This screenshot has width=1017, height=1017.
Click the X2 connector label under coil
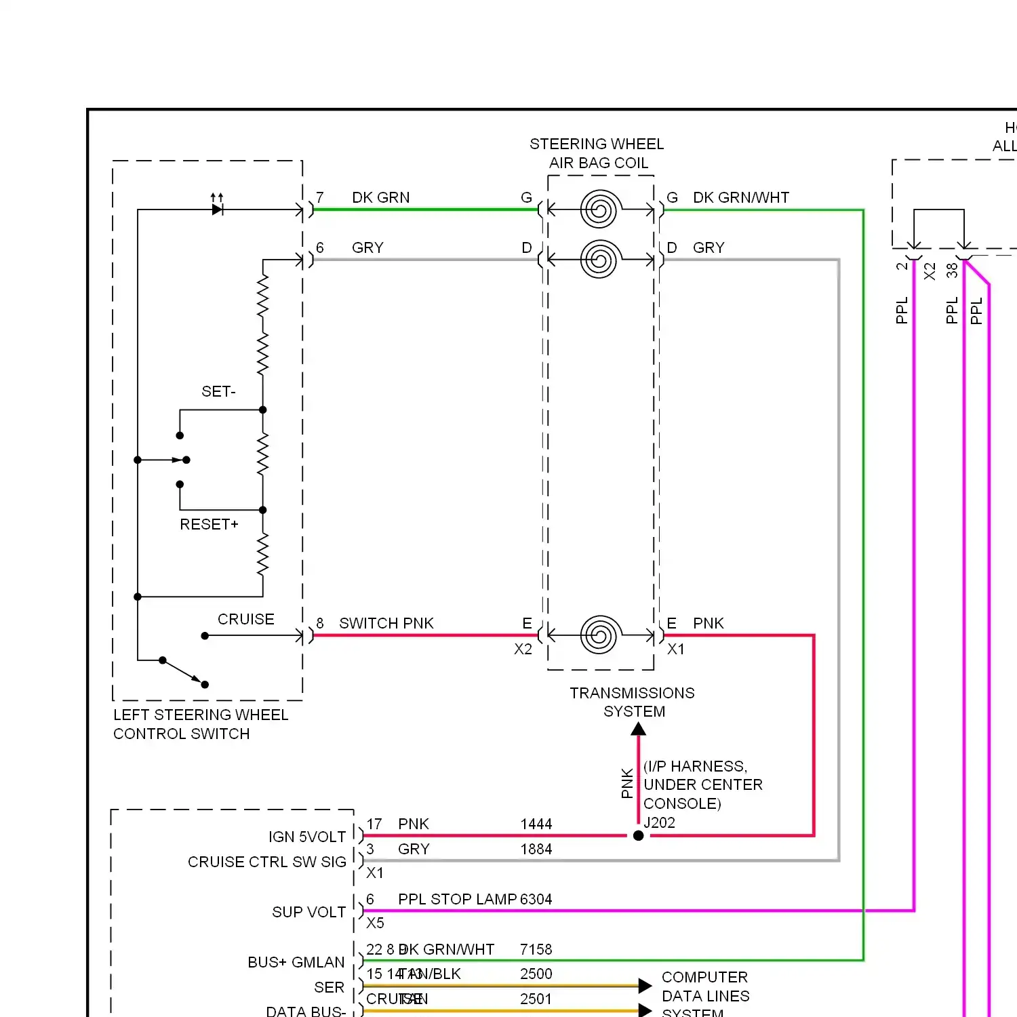coord(523,649)
